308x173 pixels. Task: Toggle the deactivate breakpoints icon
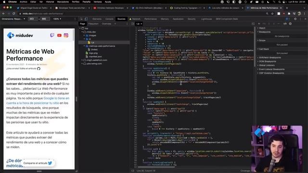[285, 24]
